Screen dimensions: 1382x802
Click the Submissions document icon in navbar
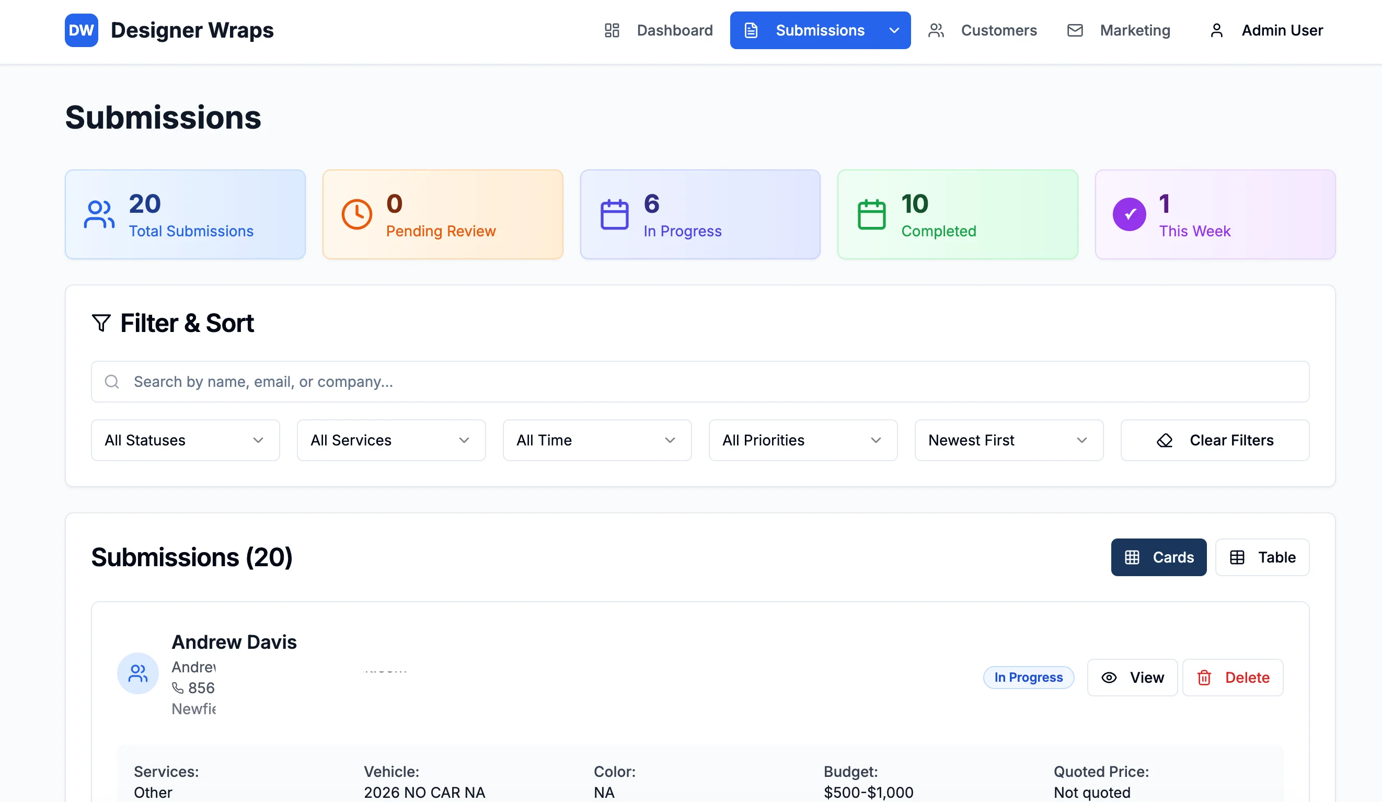pos(751,30)
